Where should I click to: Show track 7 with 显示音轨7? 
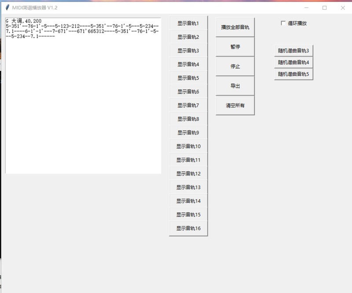[188, 105]
